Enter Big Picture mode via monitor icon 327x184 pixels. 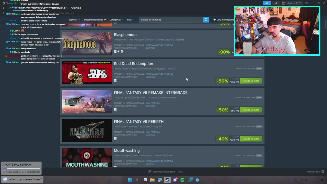[307, 3]
